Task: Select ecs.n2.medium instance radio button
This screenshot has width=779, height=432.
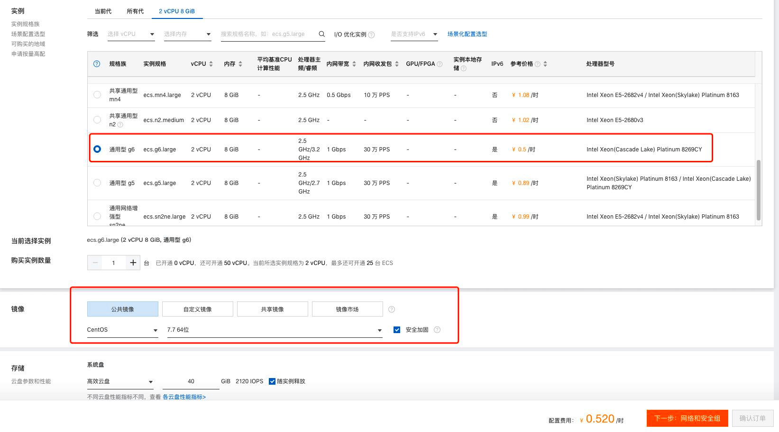Action: coord(97,120)
